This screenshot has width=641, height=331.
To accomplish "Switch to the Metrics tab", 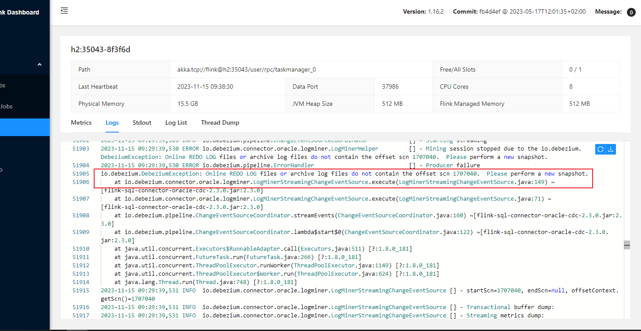I will click(x=81, y=122).
